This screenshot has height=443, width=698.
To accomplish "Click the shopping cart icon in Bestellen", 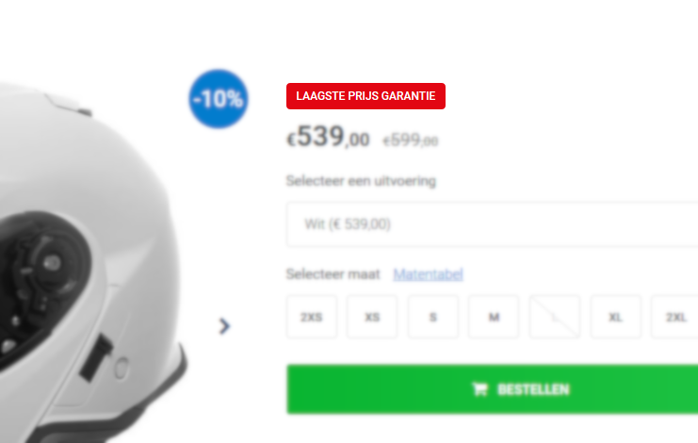I will click(x=479, y=389).
